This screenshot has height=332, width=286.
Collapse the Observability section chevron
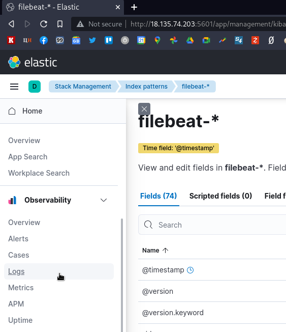click(x=104, y=200)
